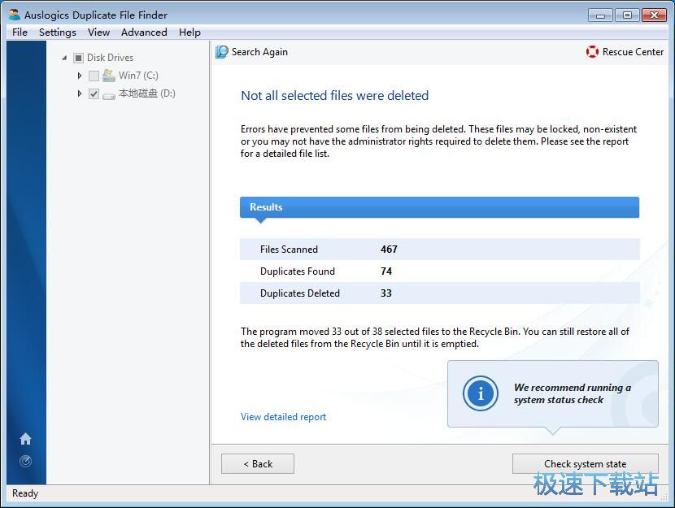Click the Files Scanned label
The height and width of the screenshot is (508, 675).
click(x=289, y=250)
